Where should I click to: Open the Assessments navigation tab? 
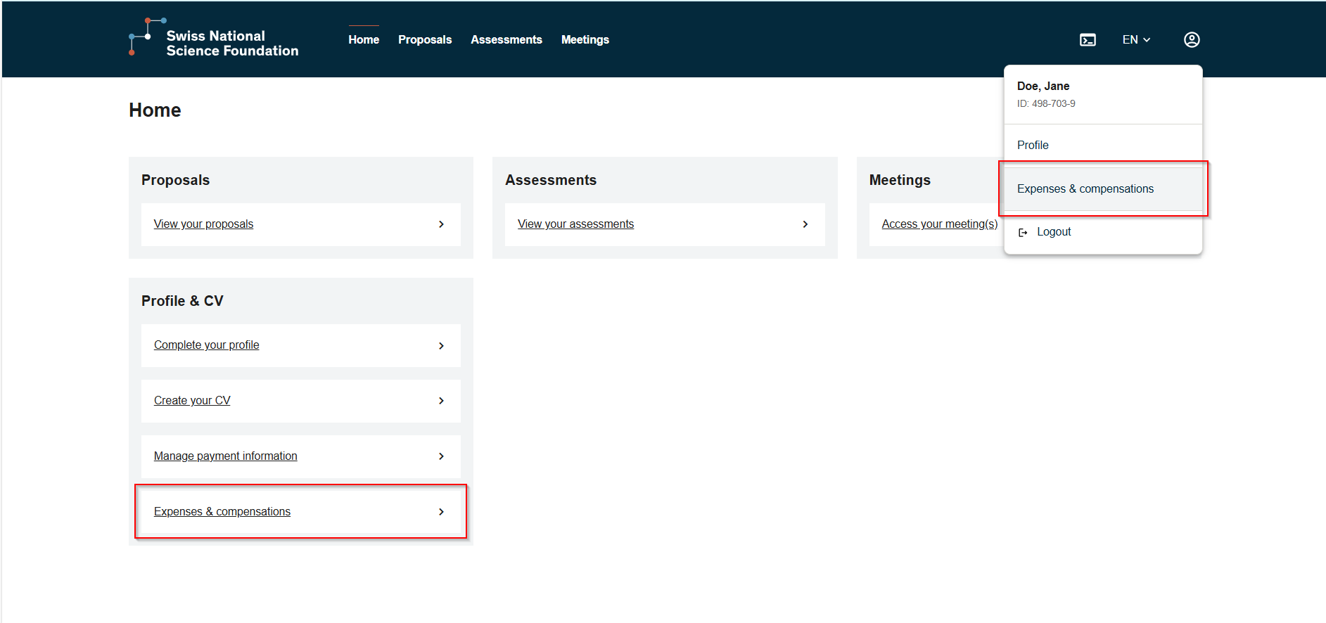pos(506,40)
